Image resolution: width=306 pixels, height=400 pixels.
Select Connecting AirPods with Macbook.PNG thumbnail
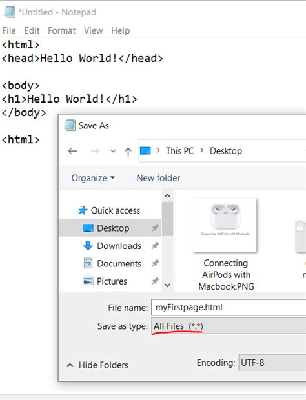click(x=225, y=245)
